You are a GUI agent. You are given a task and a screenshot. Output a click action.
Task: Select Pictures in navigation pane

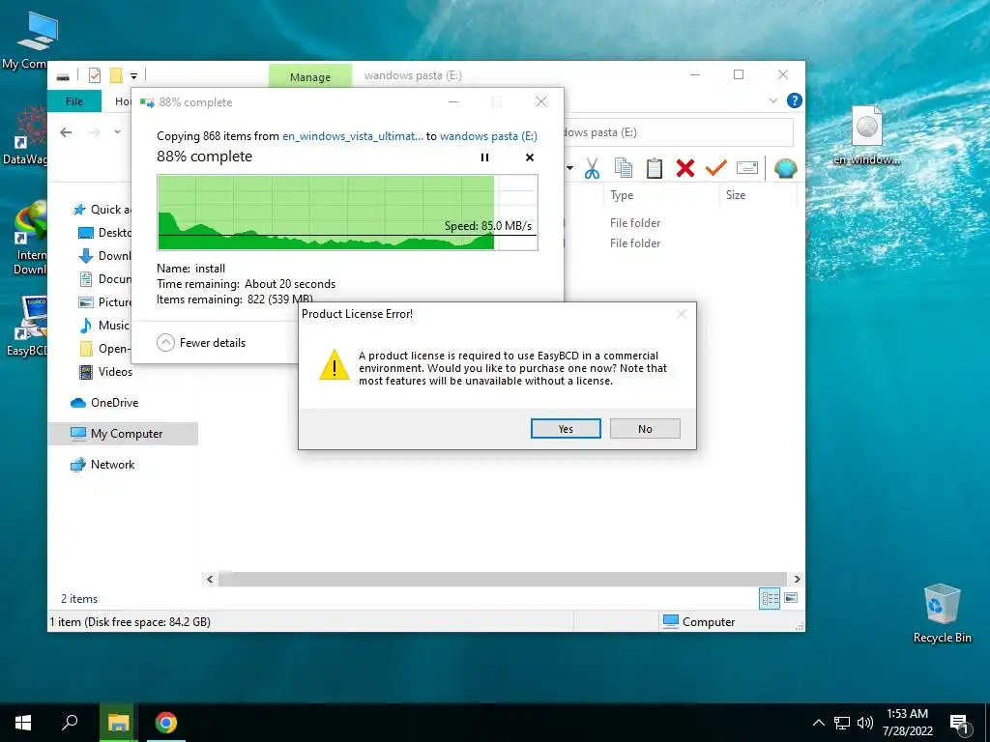point(106,302)
